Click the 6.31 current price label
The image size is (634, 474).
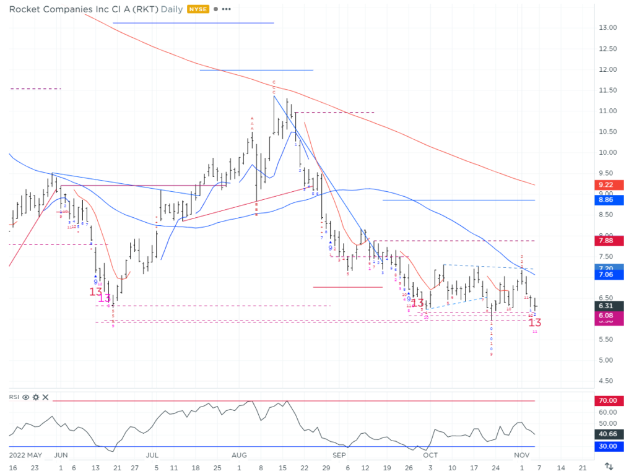pyautogui.click(x=609, y=306)
